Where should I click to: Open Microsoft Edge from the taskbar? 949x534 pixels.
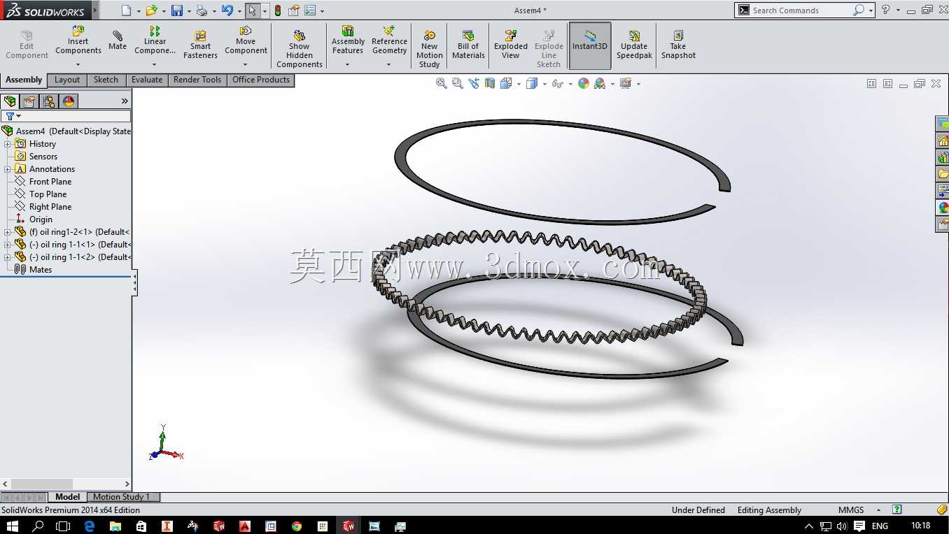point(90,526)
